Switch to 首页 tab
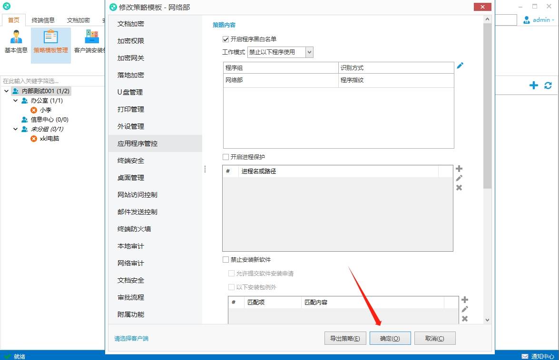Screen dimensions: 559x360 point(13,20)
